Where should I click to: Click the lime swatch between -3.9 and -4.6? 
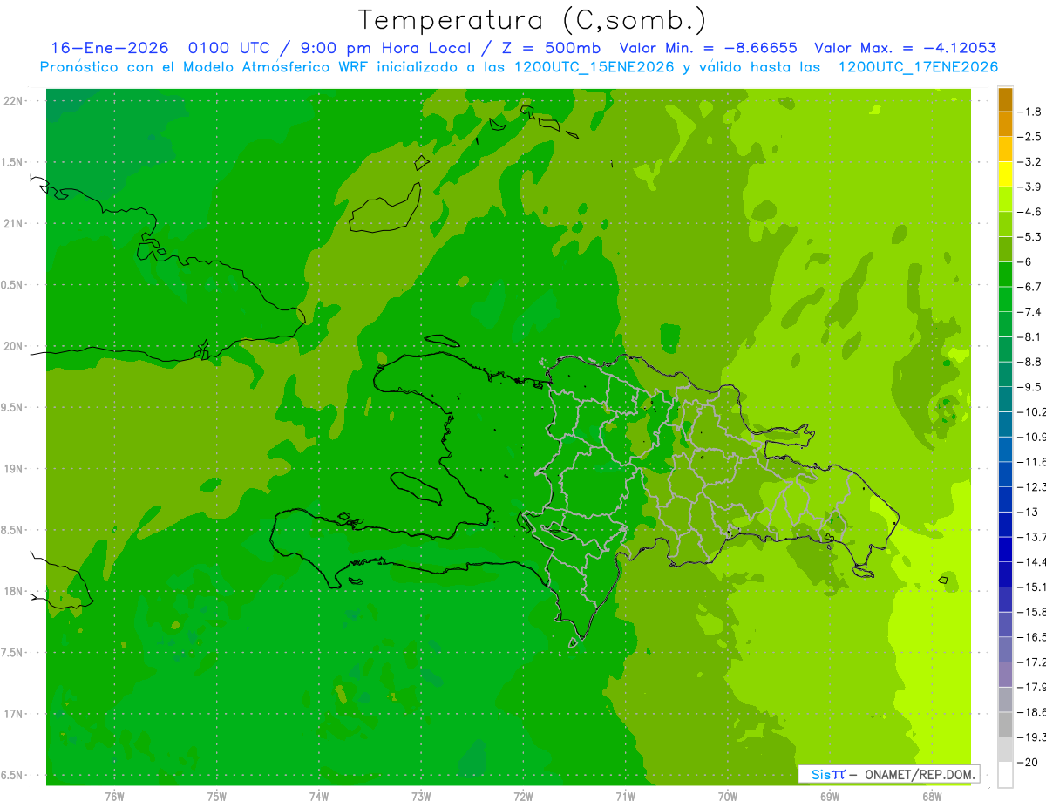[1005, 199]
